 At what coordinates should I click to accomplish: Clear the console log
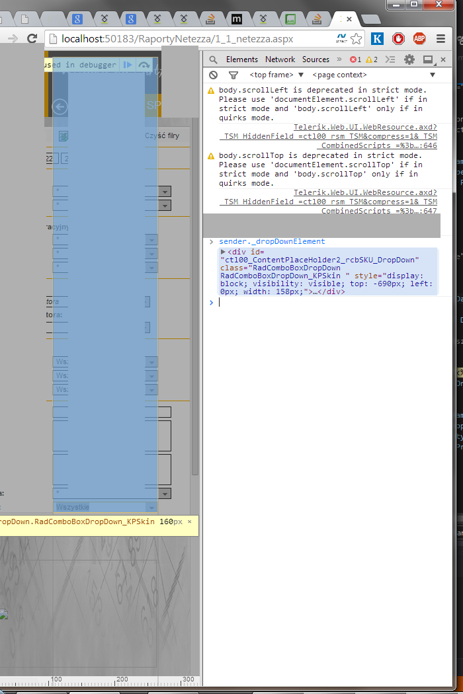click(x=213, y=75)
